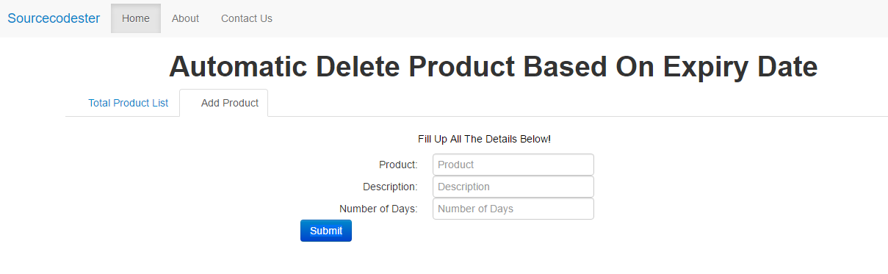Click the word "Below!" in the instruction line
The image size is (888, 274).
(535, 138)
